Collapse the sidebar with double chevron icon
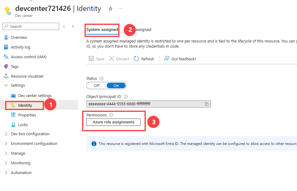The image size is (297, 191). pos(73,26)
